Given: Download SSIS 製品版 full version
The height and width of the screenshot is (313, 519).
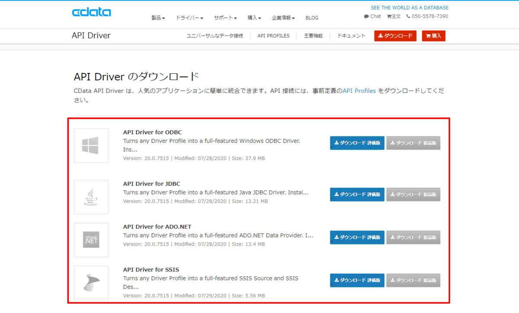Looking at the screenshot, I should coord(413,280).
